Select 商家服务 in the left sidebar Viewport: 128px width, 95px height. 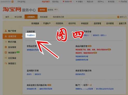(12, 53)
